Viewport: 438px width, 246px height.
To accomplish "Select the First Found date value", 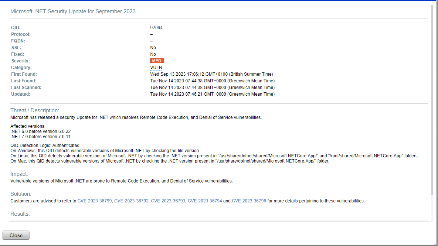I will 211,74.
